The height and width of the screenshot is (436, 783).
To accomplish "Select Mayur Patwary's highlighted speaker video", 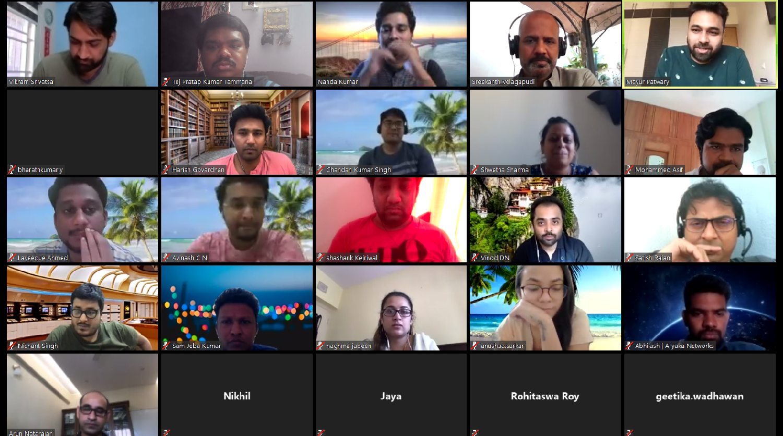I will click(x=700, y=44).
